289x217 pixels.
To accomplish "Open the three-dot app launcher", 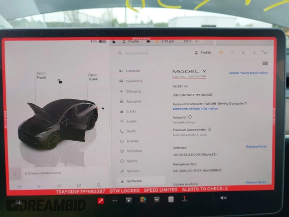I will point(115,201).
